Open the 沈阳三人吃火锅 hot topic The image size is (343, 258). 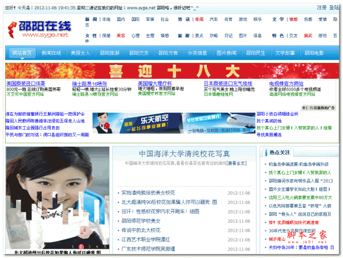(x=300, y=197)
